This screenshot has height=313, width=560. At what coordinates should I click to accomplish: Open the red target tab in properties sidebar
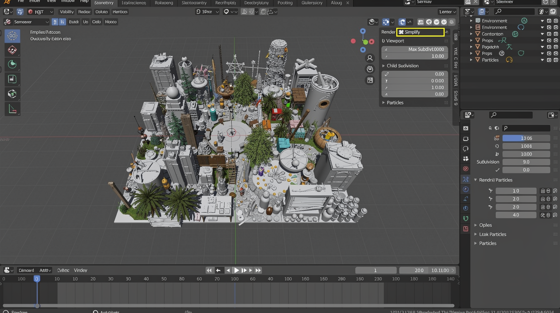465,169
